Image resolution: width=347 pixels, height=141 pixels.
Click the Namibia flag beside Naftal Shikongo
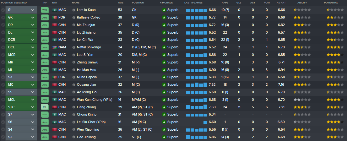[55, 47]
